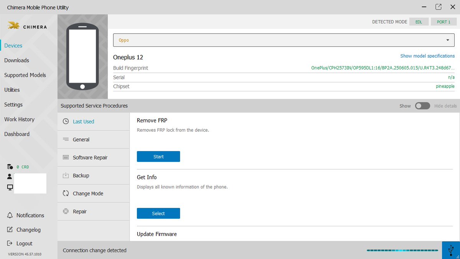Viewport: 460px width, 259px height.
Task: Click the Repair chip icon
Action: click(66, 211)
